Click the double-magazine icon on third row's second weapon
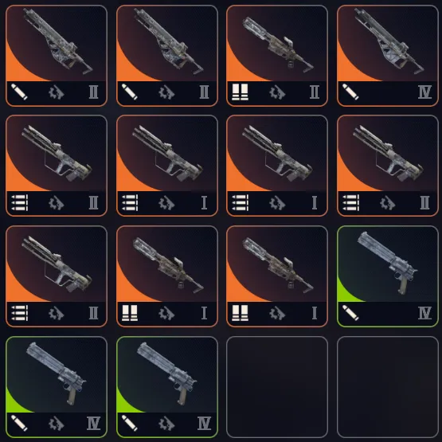The width and height of the screenshot is (442, 442). coord(130,313)
